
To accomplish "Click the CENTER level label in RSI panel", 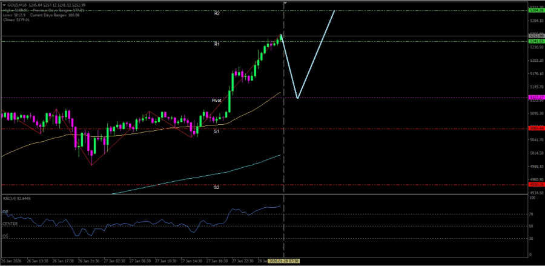I will [x=10, y=224].
